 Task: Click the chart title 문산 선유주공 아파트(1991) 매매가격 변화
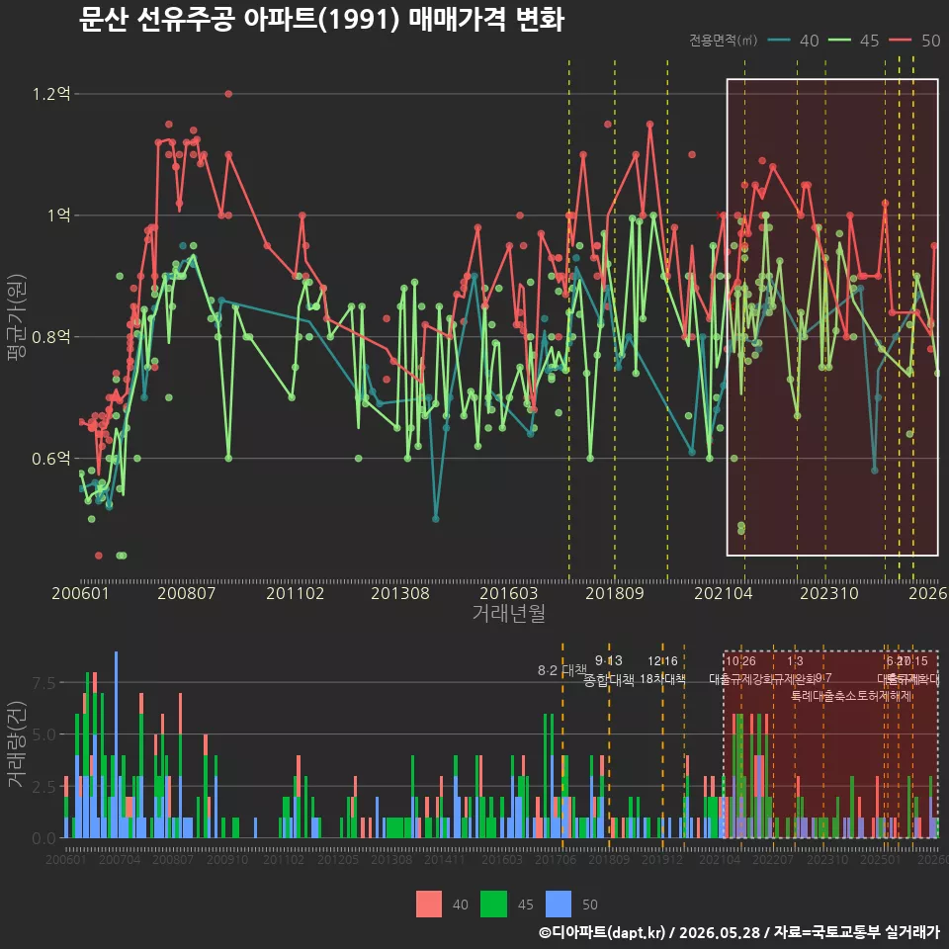(321, 20)
